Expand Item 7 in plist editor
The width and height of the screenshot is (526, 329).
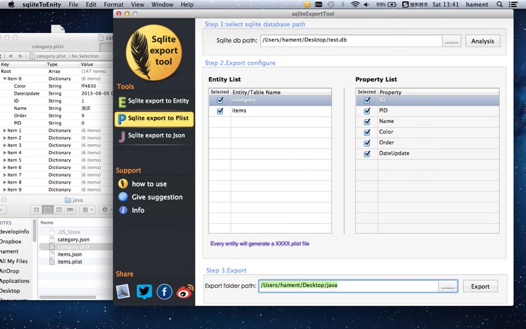coord(5,175)
